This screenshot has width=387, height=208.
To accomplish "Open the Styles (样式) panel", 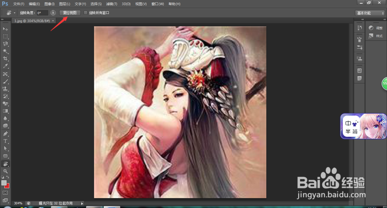I will [375, 36].
